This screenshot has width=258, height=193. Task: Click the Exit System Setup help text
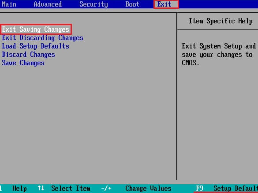(x=219, y=54)
